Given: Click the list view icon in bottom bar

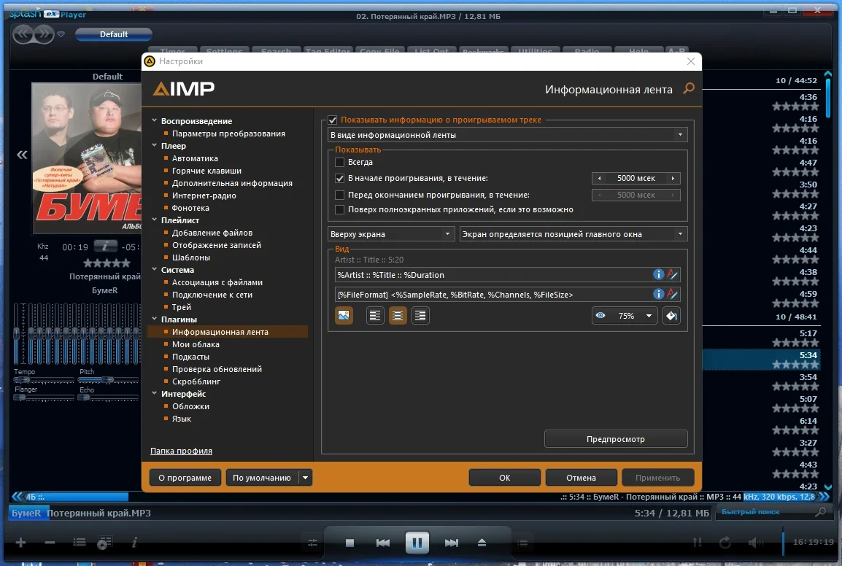Looking at the screenshot, I should (80, 543).
